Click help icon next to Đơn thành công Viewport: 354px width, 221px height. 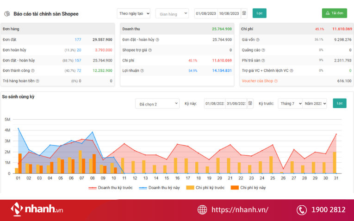[33, 71]
